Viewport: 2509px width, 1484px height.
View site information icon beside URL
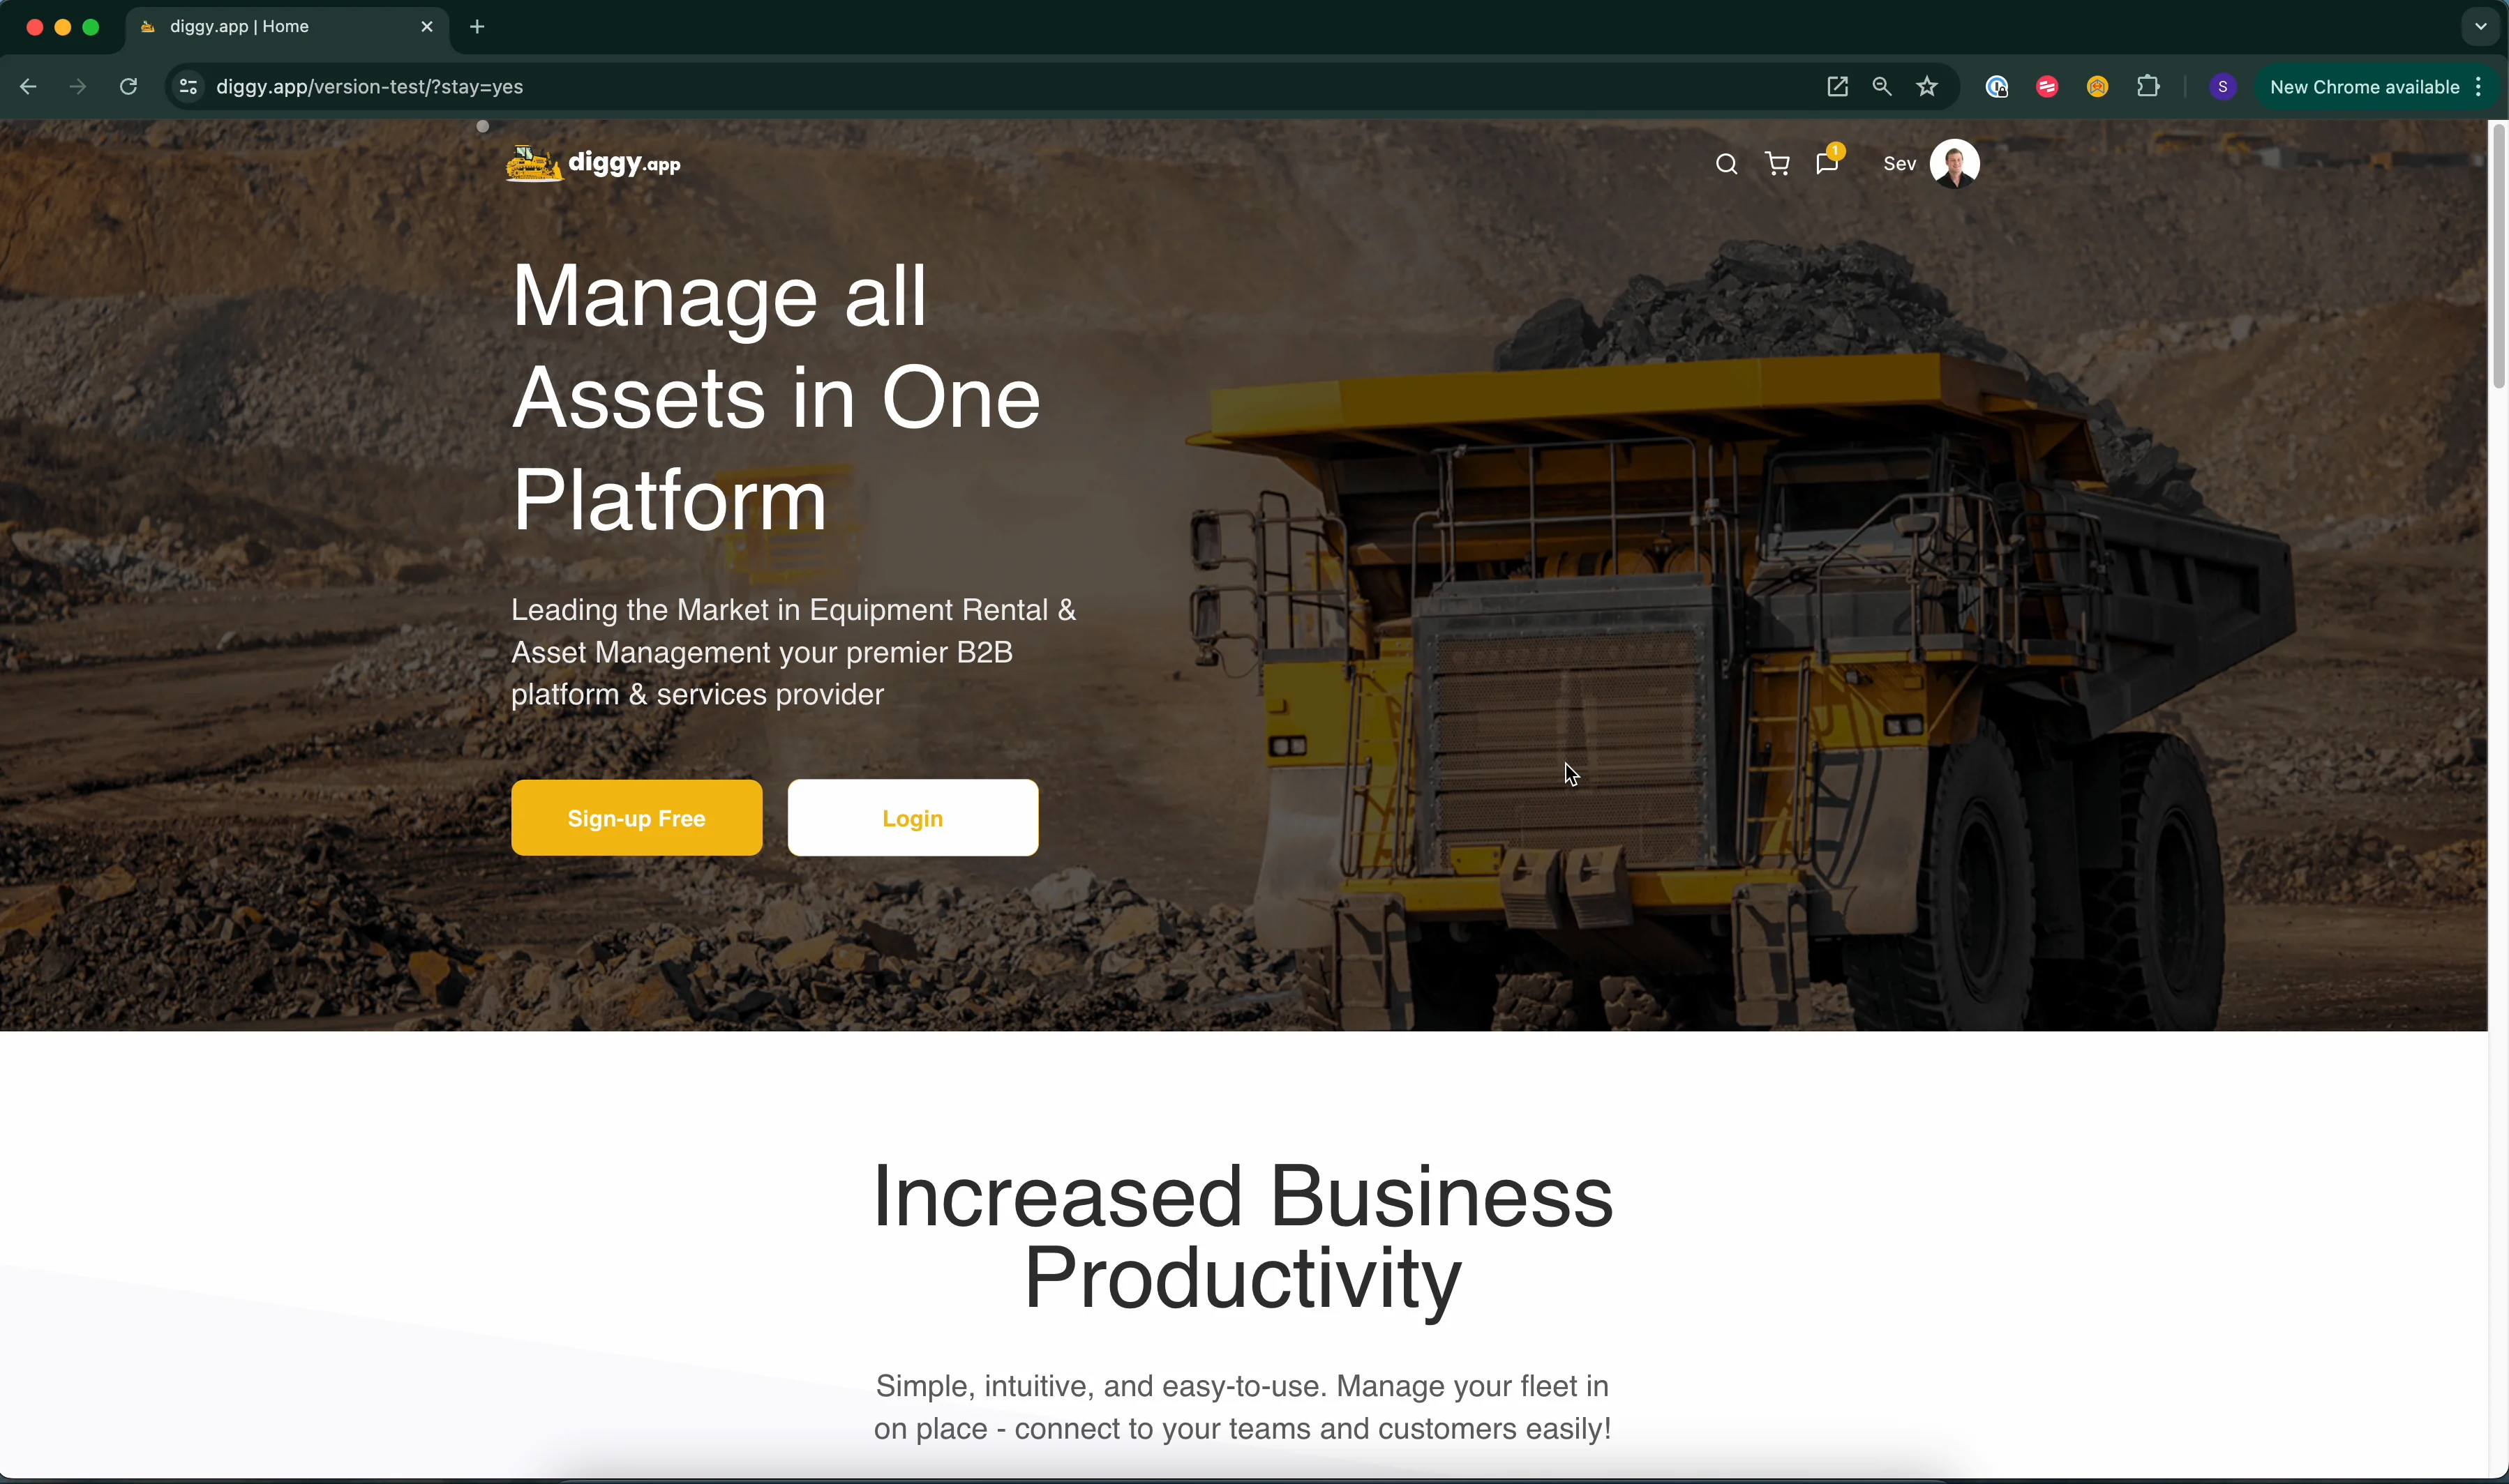(x=188, y=87)
